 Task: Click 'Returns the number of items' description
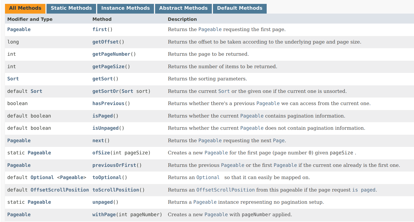(x=222, y=67)
